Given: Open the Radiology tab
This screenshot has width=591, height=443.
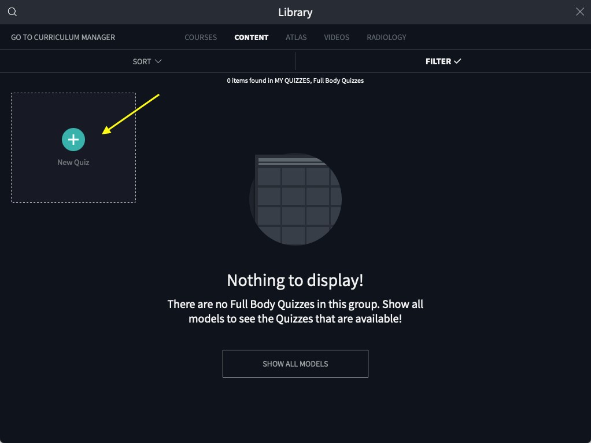Looking at the screenshot, I should click(386, 37).
